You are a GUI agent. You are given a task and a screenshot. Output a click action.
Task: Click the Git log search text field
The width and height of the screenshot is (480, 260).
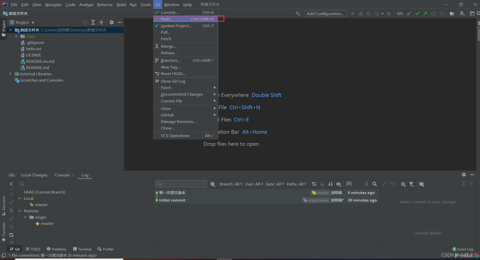pos(181,184)
